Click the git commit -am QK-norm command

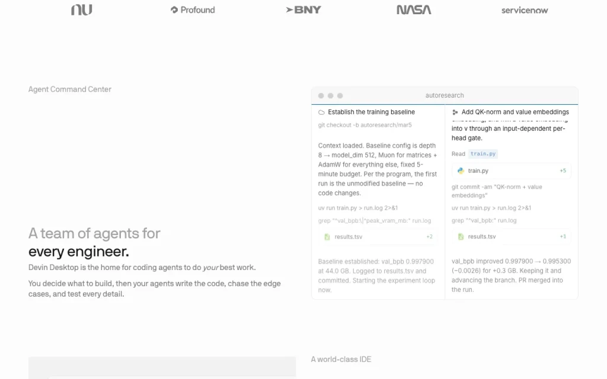point(497,191)
